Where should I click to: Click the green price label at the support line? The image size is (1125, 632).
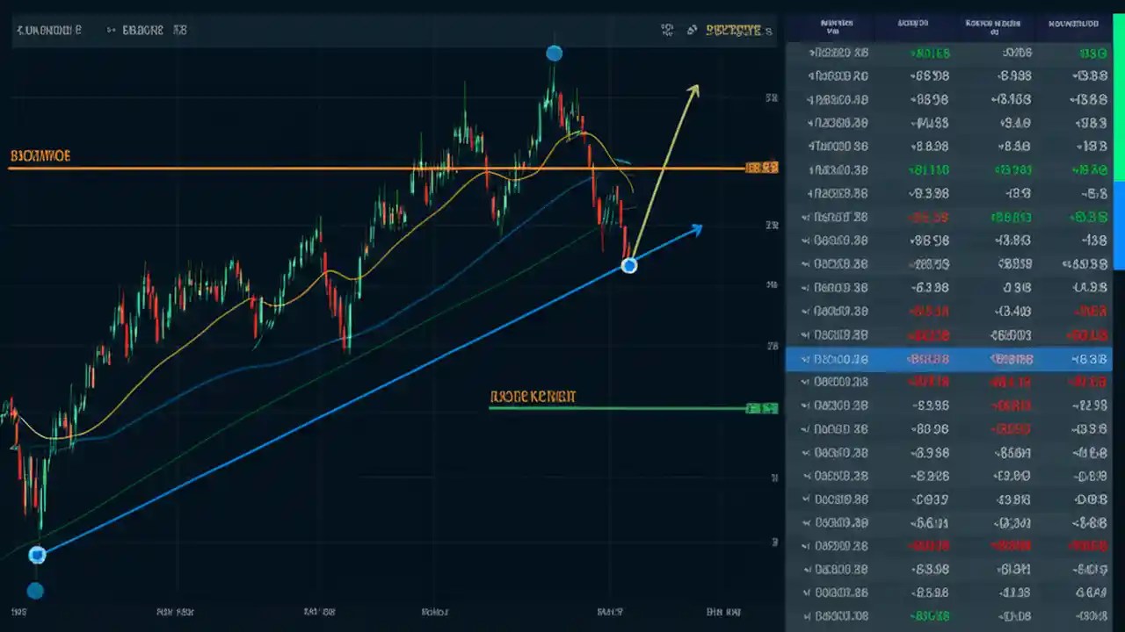[762, 407]
